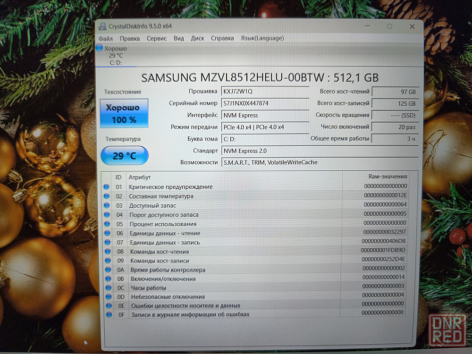This screenshot has width=472, height=354.
Task: Click blue status dot of attribute 08
Action: tap(108, 252)
